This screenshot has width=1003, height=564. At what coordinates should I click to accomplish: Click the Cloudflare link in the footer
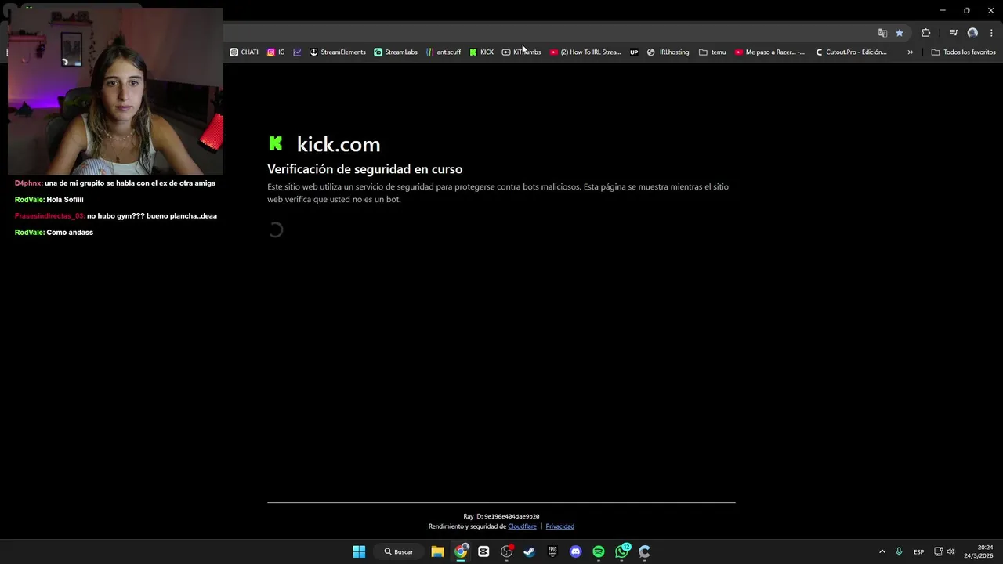522,526
